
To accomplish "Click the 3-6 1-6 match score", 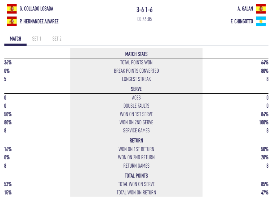I will (x=144, y=10).
